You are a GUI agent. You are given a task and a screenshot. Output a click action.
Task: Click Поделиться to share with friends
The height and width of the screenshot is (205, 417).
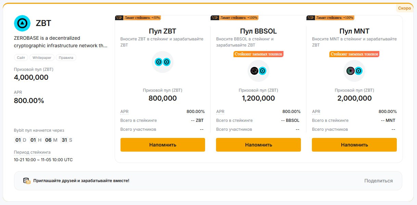378,181
